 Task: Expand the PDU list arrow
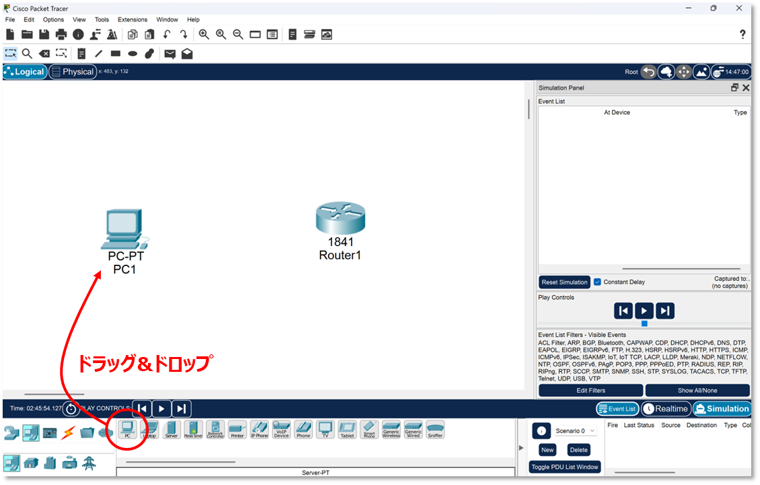pos(521,448)
